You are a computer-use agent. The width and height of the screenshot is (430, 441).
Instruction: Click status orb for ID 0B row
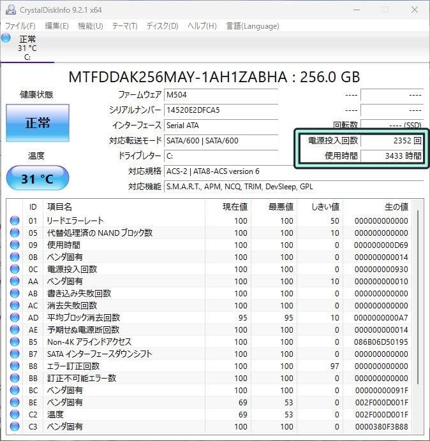[x=15, y=257]
